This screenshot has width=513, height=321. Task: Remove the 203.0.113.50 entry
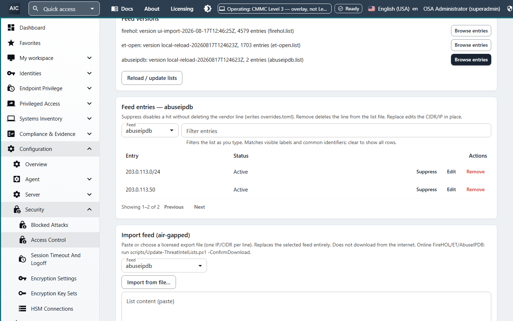(x=476, y=189)
